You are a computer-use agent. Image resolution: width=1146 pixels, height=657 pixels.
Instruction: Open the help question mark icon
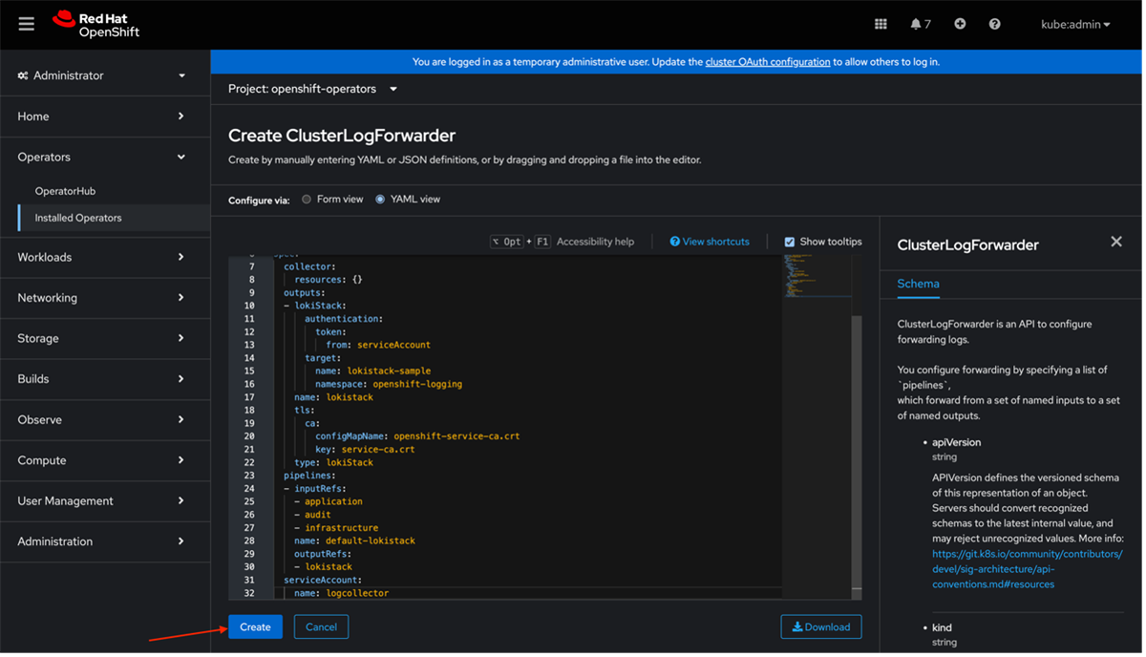(994, 24)
